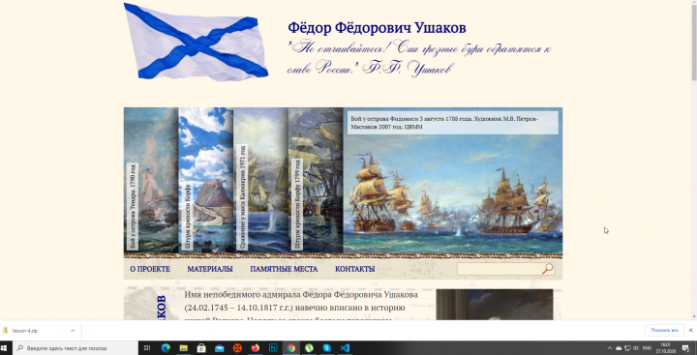Screen dimensions: 697x355
Task: Open the orange round app on the taskbar
Action: 237,348
